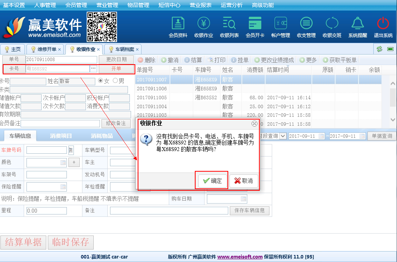This screenshot has width=397, height=262.
Task: Select the 女 gender radio button
Action: 101,81
